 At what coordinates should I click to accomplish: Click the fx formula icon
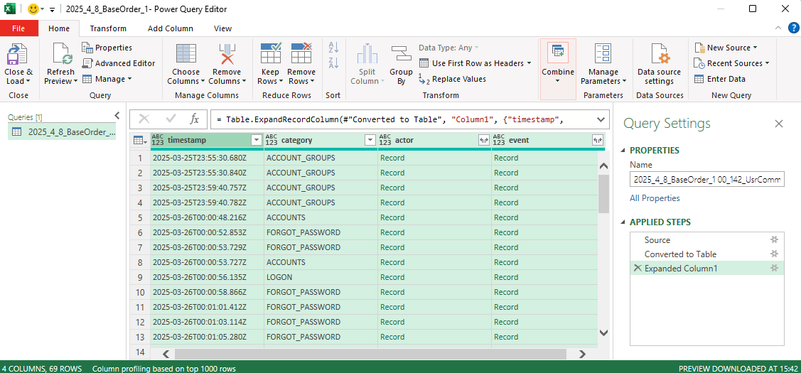194,119
